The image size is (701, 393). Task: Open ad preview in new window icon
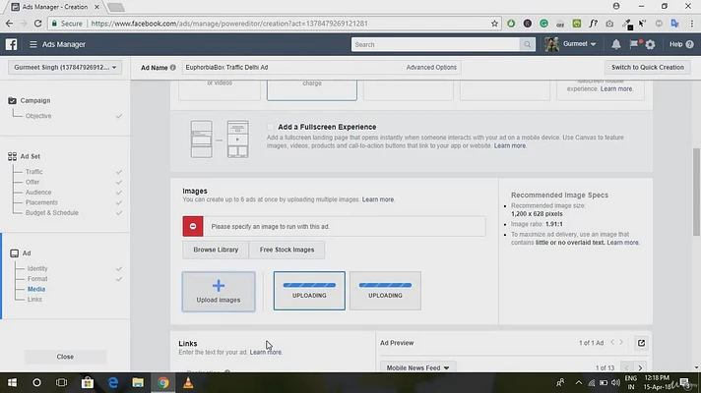tap(641, 343)
